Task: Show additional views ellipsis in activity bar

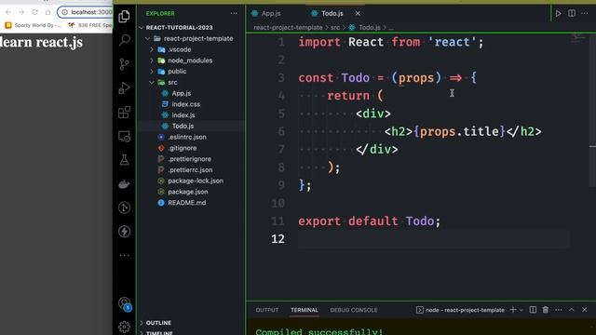Action: coord(124,255)
